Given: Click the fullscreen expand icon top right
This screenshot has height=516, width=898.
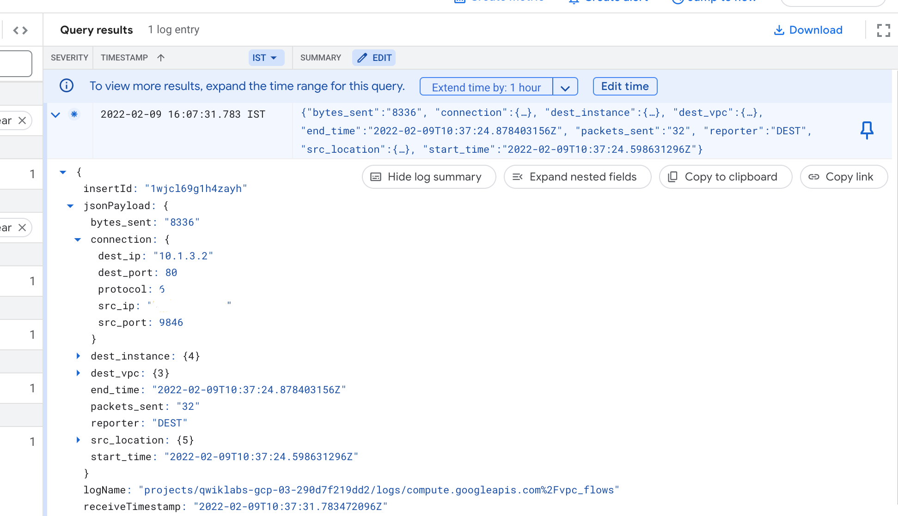Looking at the screenshot, I should coord(883,30).
